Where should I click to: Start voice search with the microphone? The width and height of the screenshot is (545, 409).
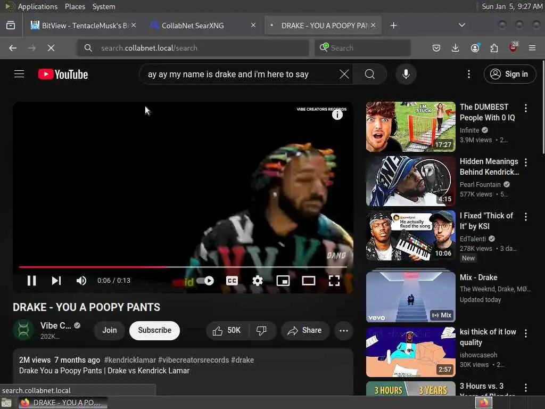click(x=406, y=74)
